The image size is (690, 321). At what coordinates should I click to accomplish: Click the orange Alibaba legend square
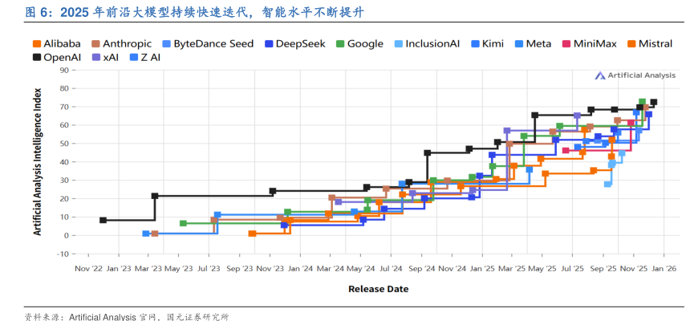pos(37,43)
